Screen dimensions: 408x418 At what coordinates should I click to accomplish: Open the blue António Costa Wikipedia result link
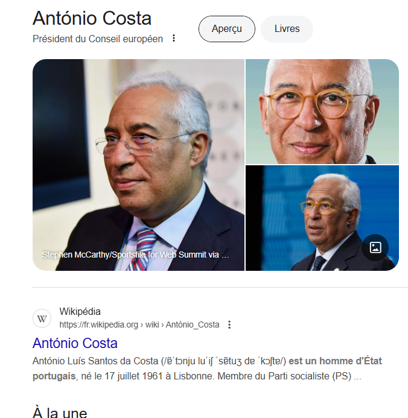(x=75, y=343)
